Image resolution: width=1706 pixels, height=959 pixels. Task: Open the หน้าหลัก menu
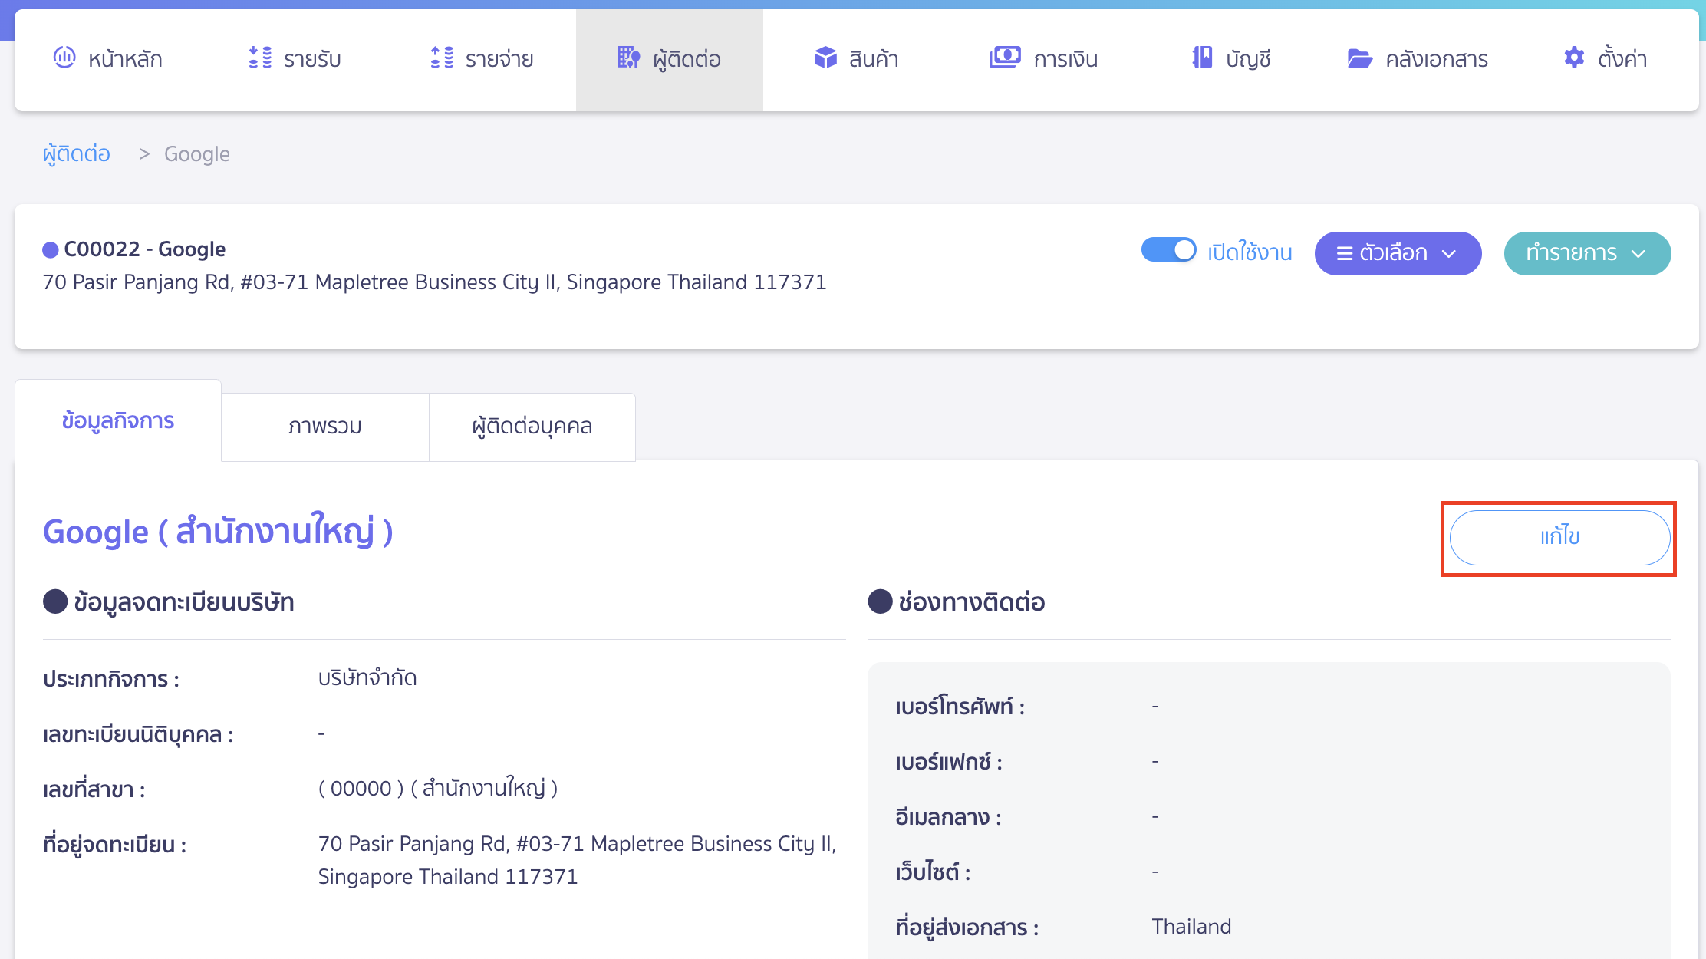tap(107, 59)
